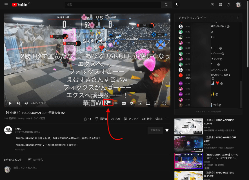The image size is (249, 180).
Task: Go to YouTube home via the logo
Action: click(x=20, y=5)
